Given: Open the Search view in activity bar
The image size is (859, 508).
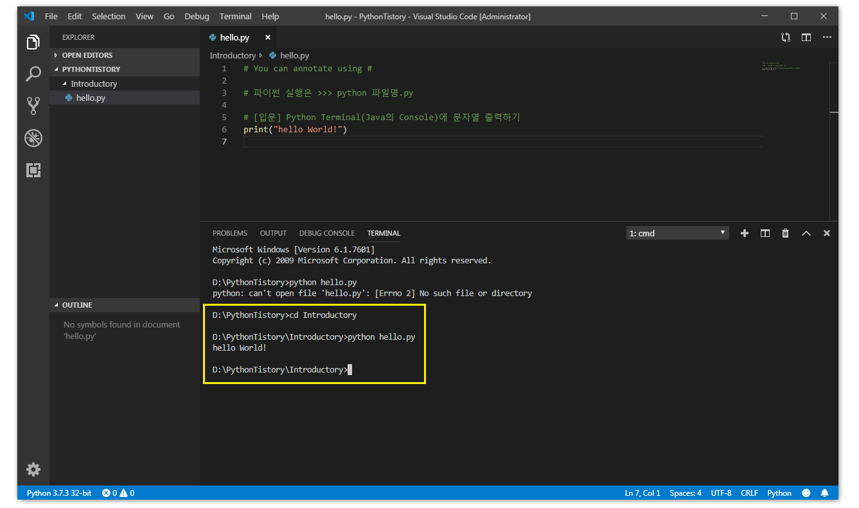Looking at the screenshot, I should 33,74.
